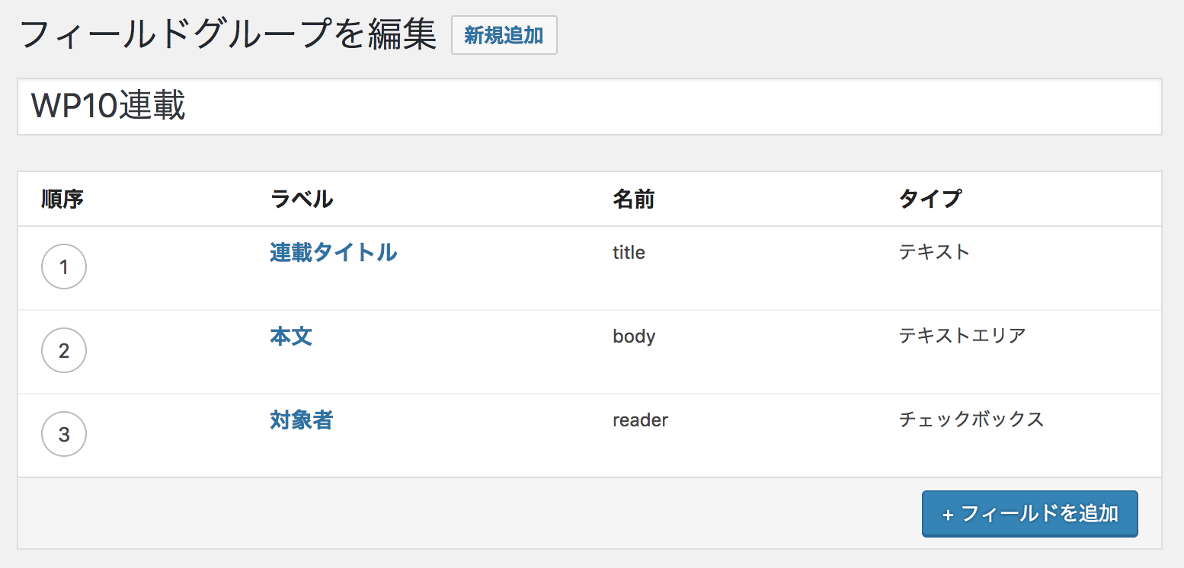Image resolution: width=1184 pixels, height=568 pixels.
Task: Click the テキスト type in first row
Action: [x=934, y=252]
